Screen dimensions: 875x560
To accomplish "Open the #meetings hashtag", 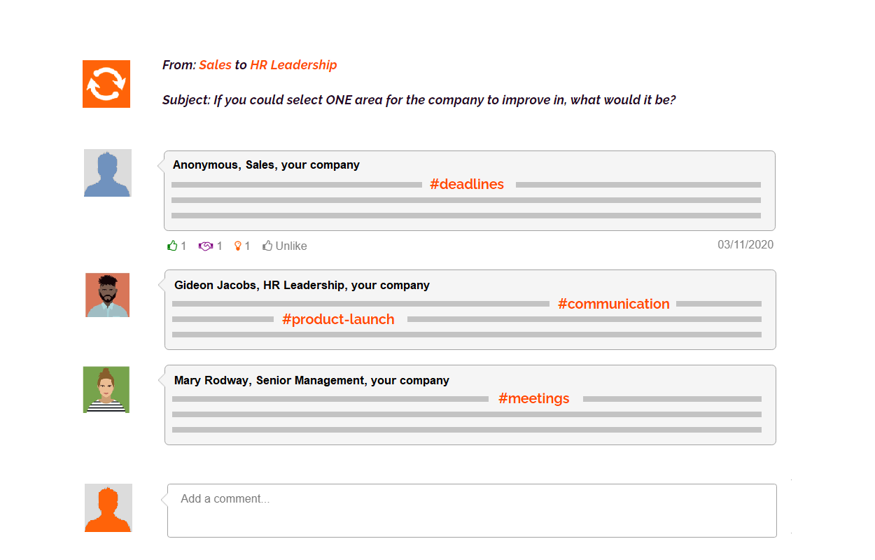I will tap(534, 398).
